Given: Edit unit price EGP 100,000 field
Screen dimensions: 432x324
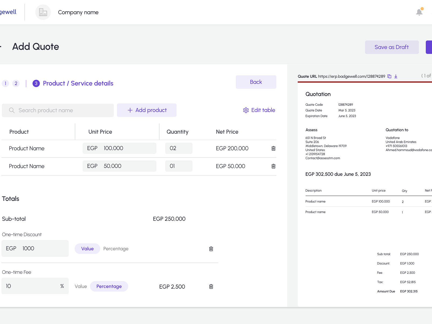Looking at the screenshot, I should pyautogui.click(x=119, y=148).
